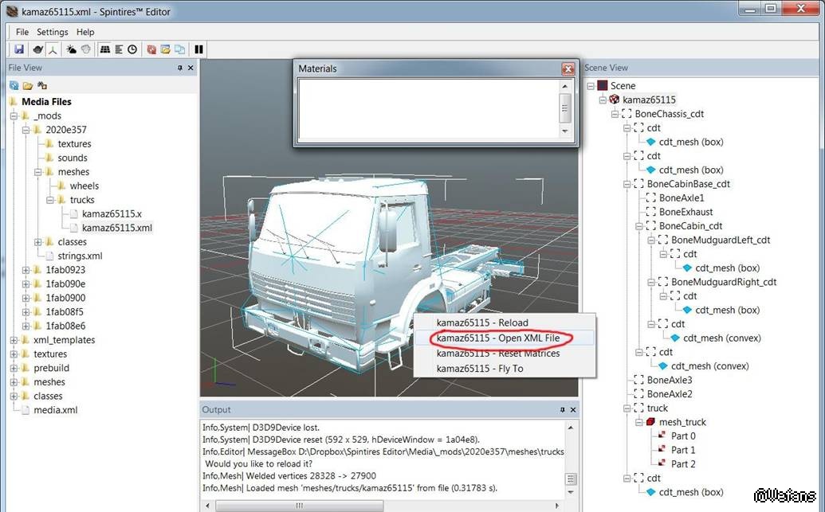Toggle the grid display toolbar icon

pyautogui.click(x=104, y=49)
